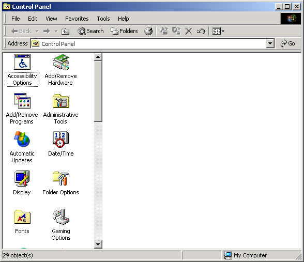Select the Add/Remove Hardware icon

[x=61, y=62]
